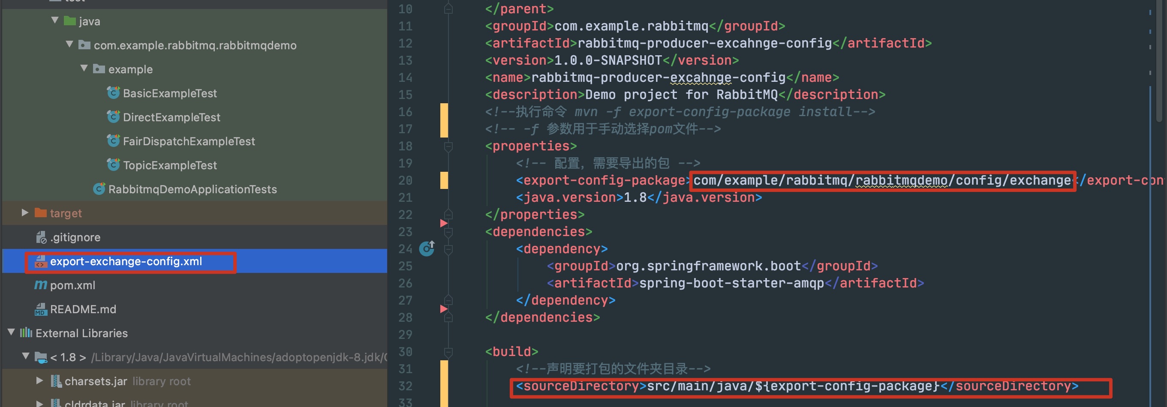The image size is (1167, 407).
Task: Click line number 29 in the gutter
Action: click(406, 335)
